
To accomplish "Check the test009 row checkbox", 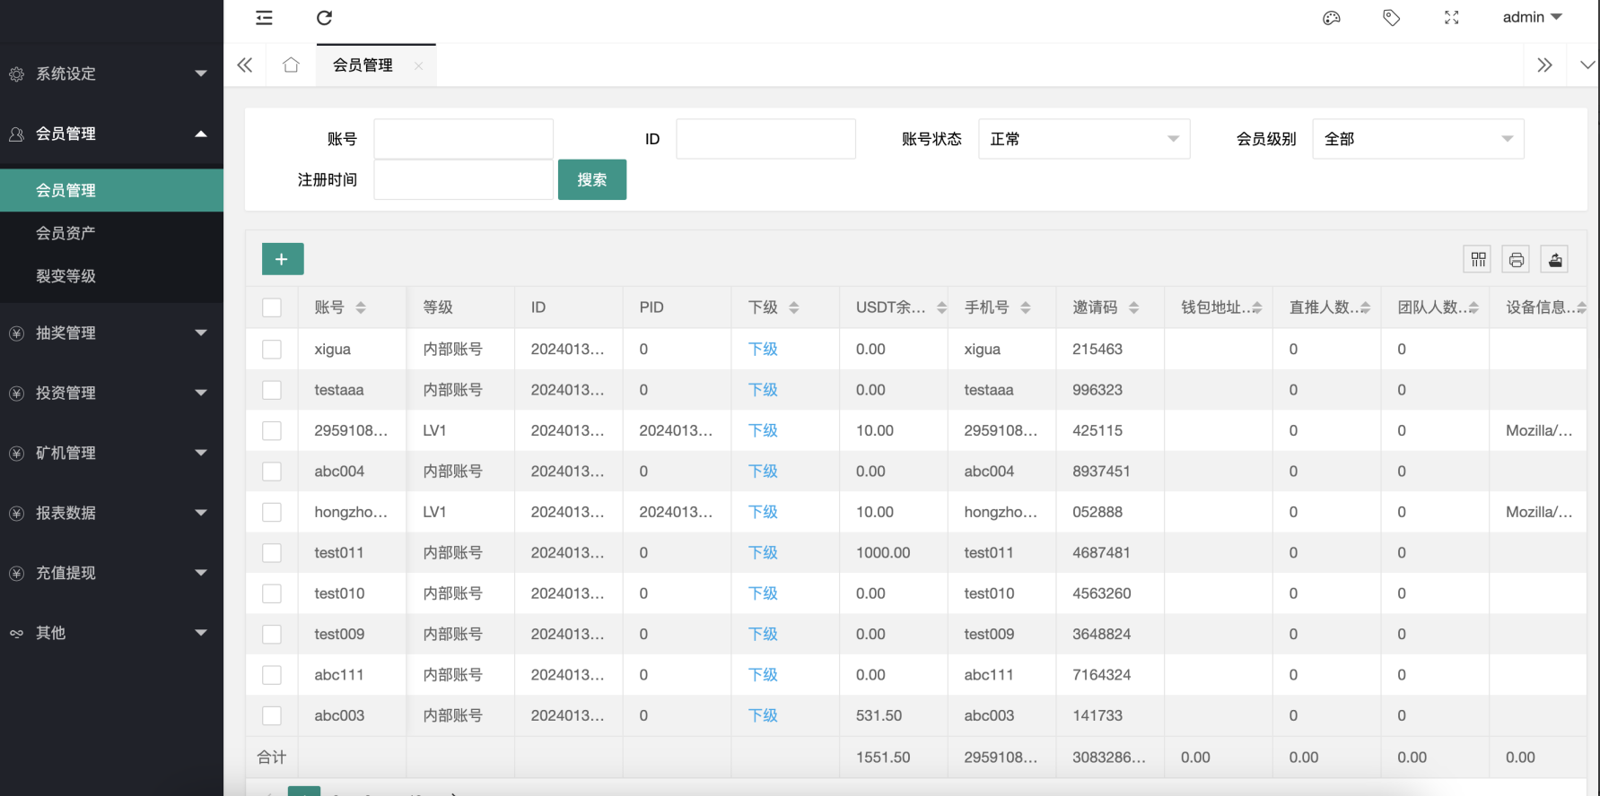I will (272, 635).
